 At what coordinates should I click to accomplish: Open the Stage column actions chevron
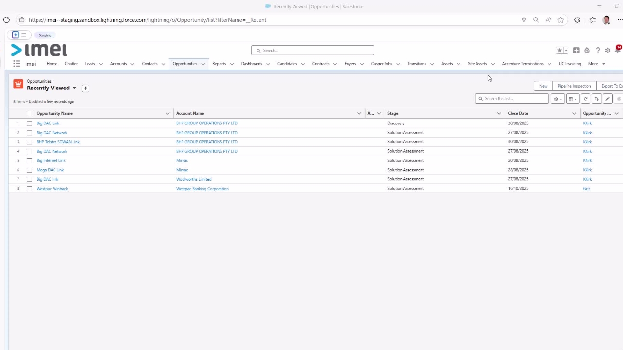[x=499, y=113]
